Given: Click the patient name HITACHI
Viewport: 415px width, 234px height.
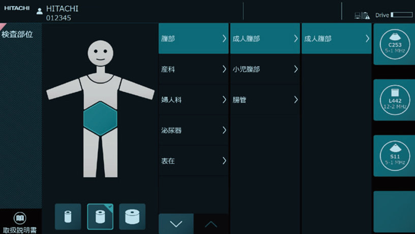Looking at the screenshot, I should click(62, 9).
